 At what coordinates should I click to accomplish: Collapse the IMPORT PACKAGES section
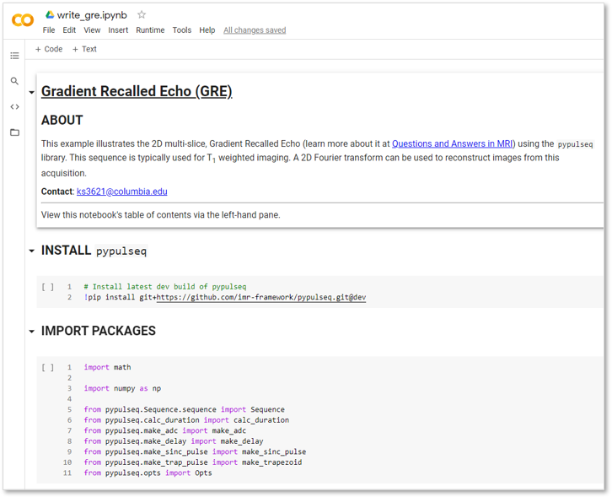click(x=32, y=332)
